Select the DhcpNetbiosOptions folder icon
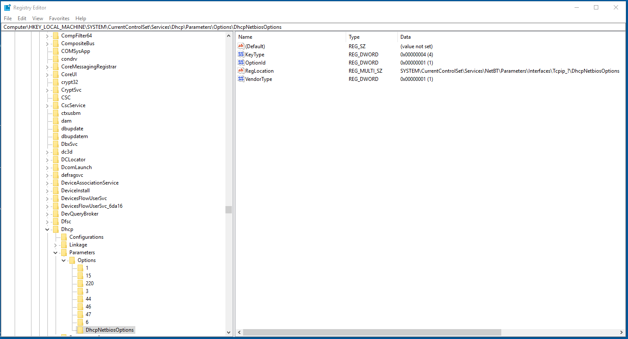The height and width of the screenshot is (339, 628). pos(80,330)
